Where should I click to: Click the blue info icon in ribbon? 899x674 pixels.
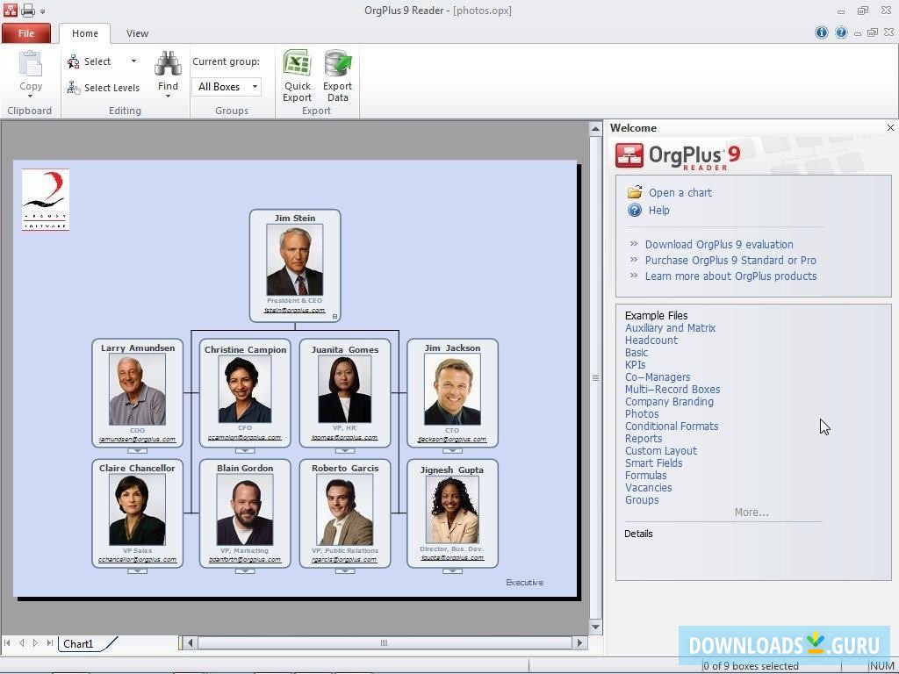(821, 32)
